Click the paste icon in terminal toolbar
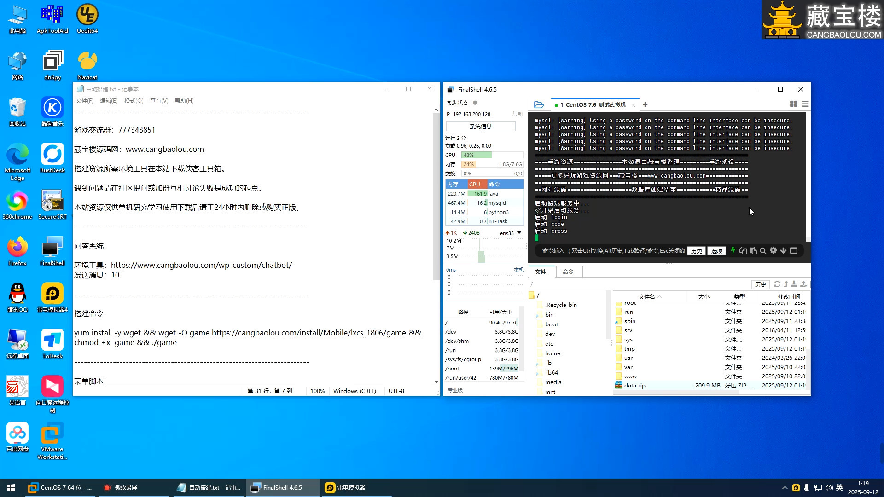The height and width of the screenshot is (497, 884). pos(753,250)
